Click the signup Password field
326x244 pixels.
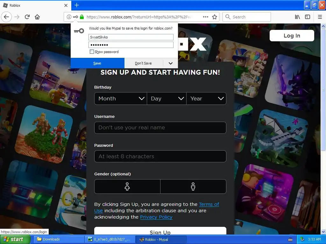[x=160, y=156]
